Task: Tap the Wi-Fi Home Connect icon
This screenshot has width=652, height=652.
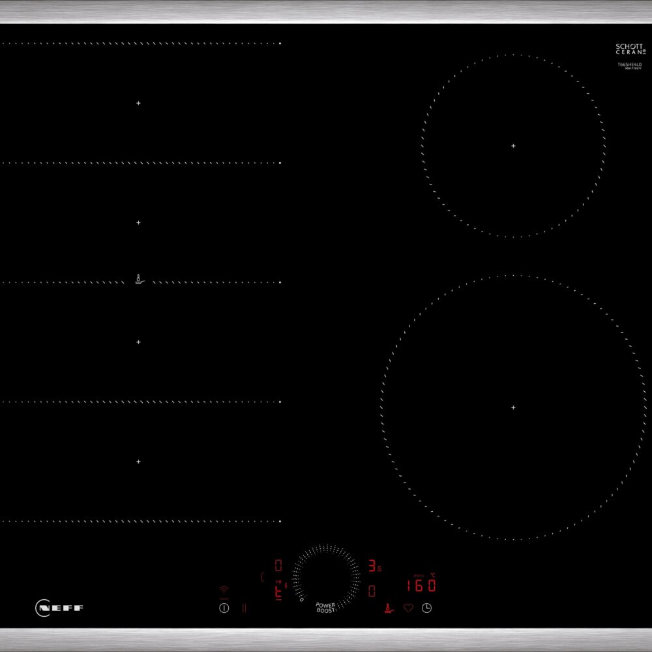Action: point(224,591)
